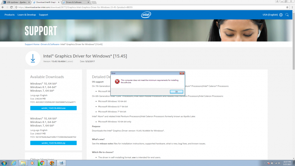Open the Products menu on Intel site
The width and height of the screenshot is (295, 166).
9,15
